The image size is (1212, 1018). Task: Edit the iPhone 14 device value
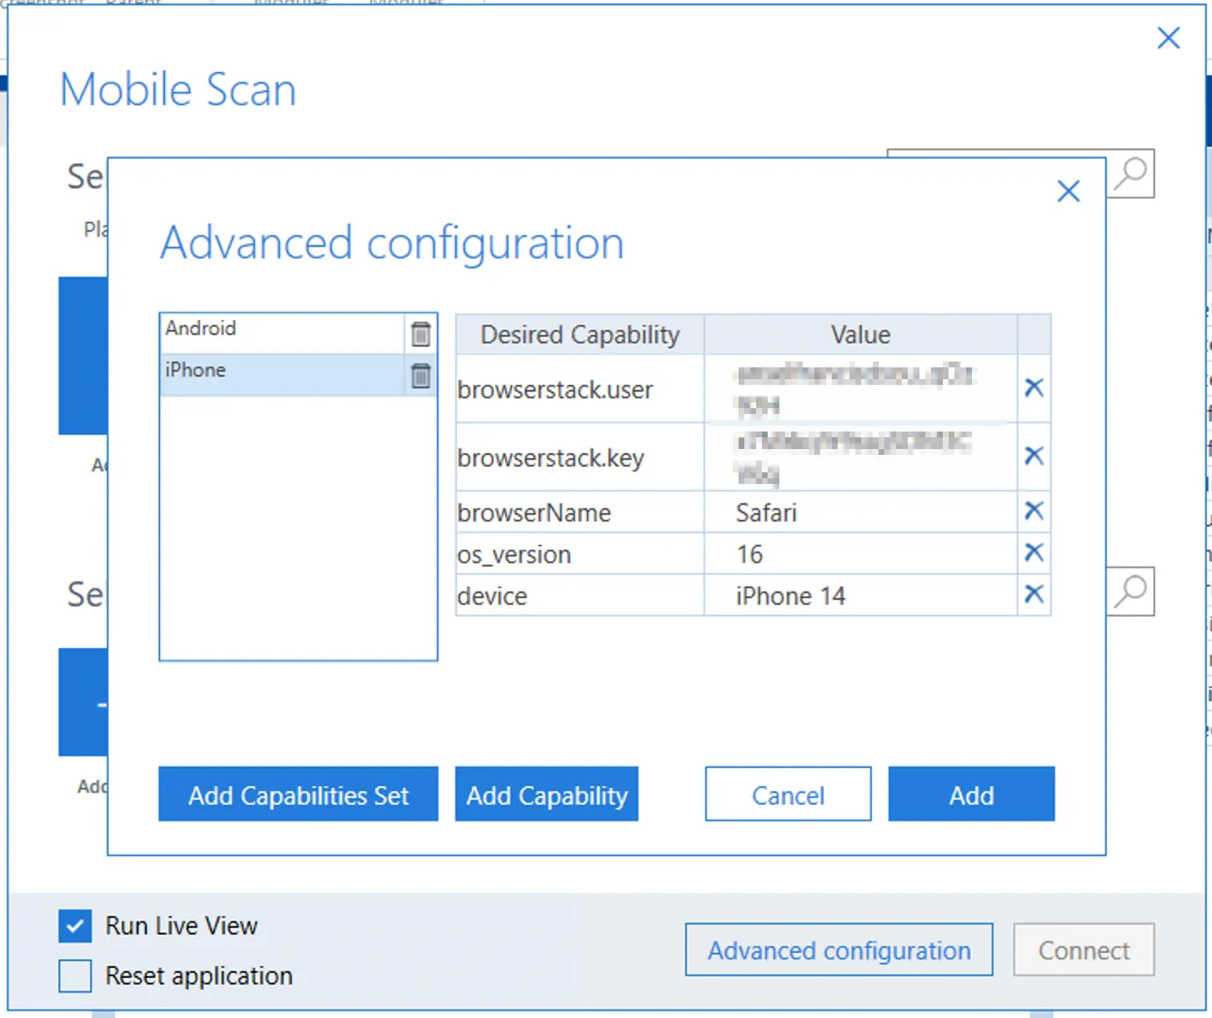click(859, 596)
